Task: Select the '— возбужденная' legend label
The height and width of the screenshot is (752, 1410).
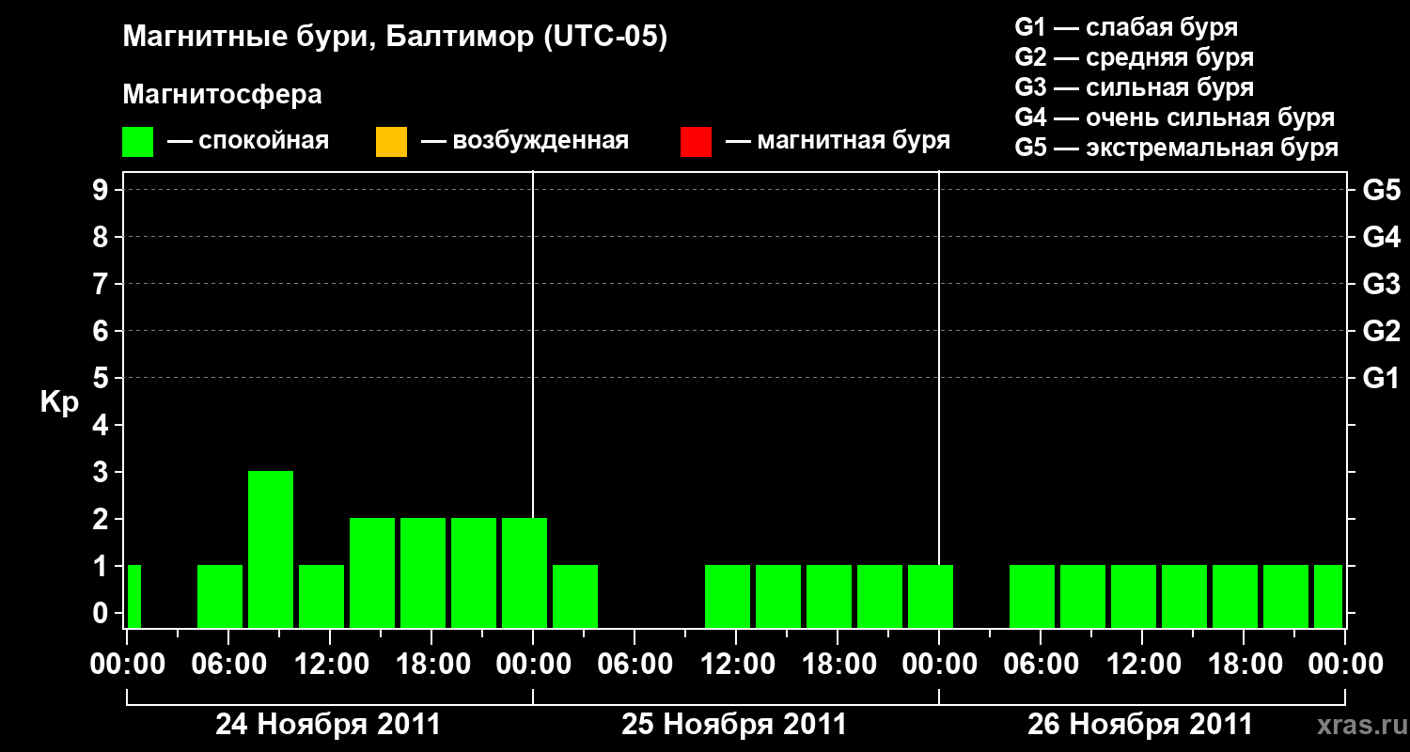Action: point(525,141)
